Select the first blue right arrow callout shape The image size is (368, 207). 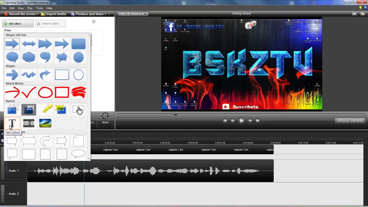click(x=12, y=44)
